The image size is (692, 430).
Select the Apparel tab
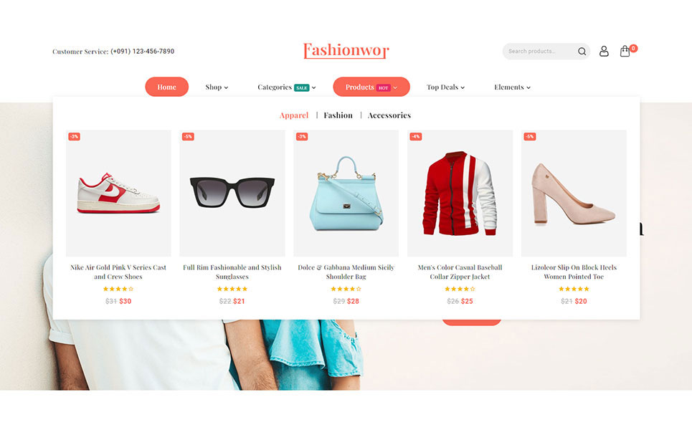294,115
